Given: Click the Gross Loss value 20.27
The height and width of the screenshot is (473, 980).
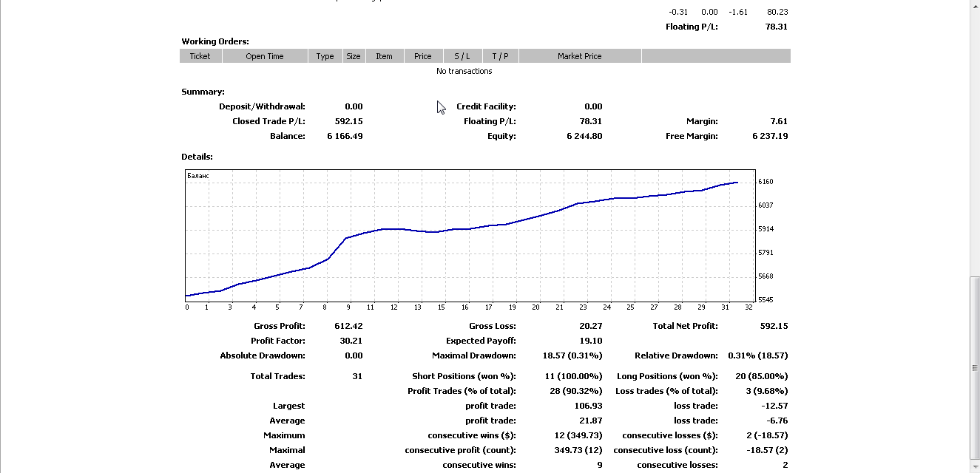Looking at the screenshot, I should point(591,326).
